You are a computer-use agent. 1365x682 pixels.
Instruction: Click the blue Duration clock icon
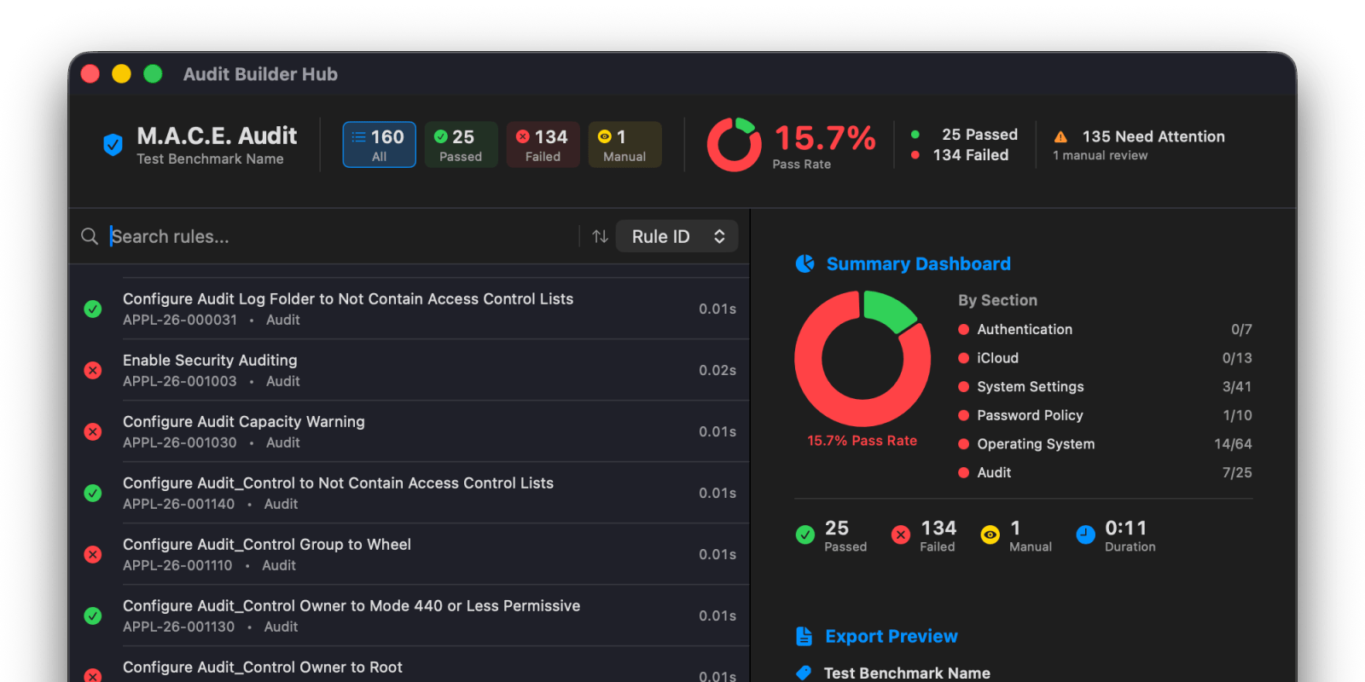pyautogui.click(x=1085, y=535)
